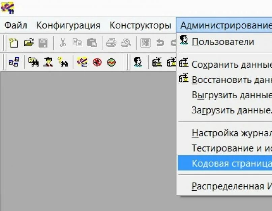Click the binoculars with question mark icon

(x=63, y=62)
